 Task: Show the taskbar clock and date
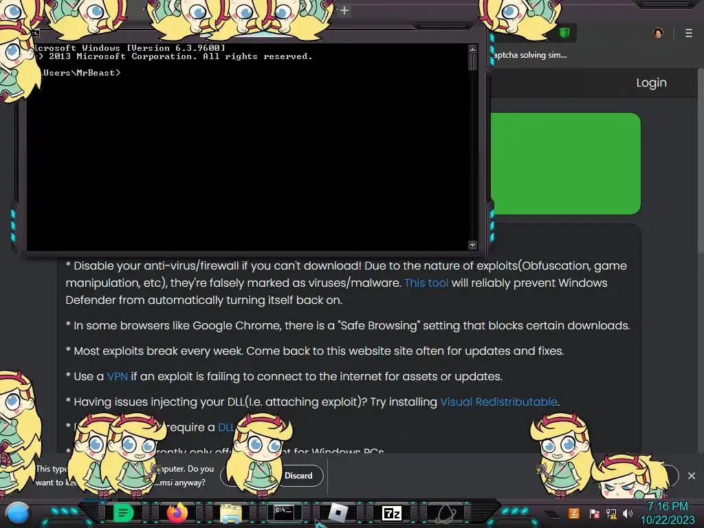click(x=667, y=513)
